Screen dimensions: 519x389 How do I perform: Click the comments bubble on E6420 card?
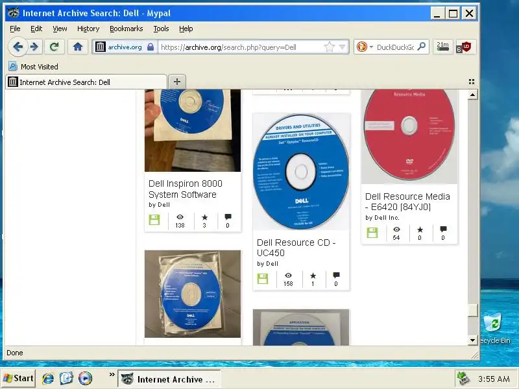(x=443, y=230)
